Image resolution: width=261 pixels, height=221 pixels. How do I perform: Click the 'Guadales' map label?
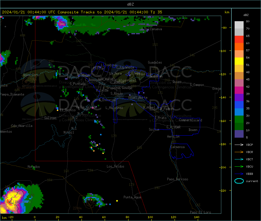(155, 62)
